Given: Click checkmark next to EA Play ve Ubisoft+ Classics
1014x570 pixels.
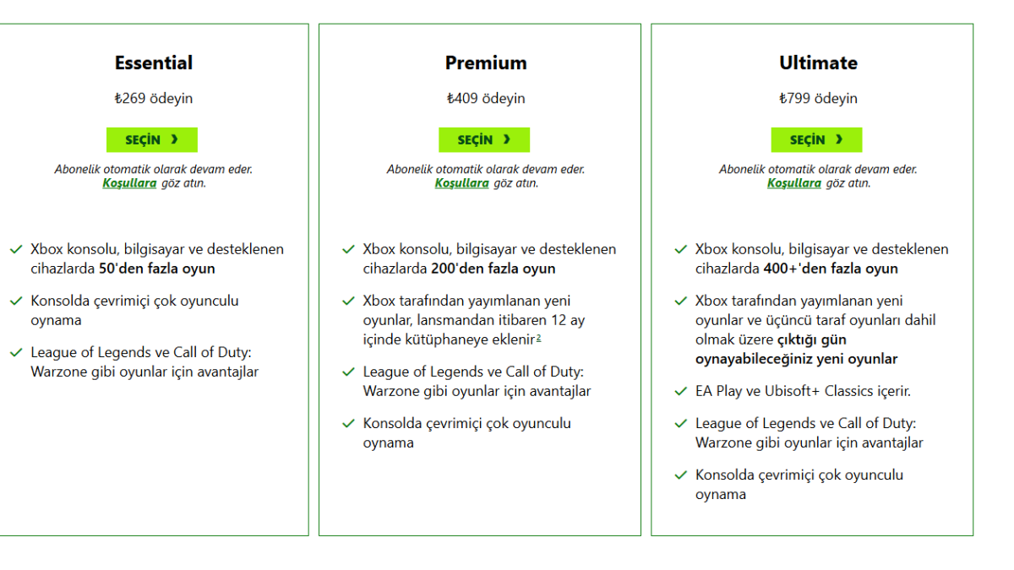Looking at the screenshot, I should pyautogui.click(x=680, y=392).
